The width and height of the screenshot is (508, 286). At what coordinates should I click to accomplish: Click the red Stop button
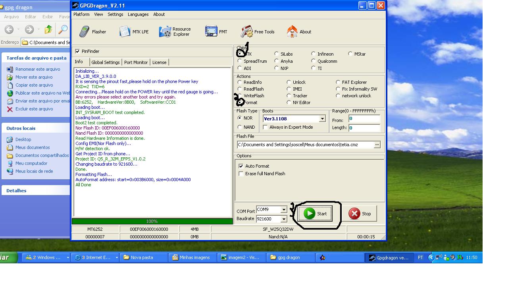coord(360,214)
